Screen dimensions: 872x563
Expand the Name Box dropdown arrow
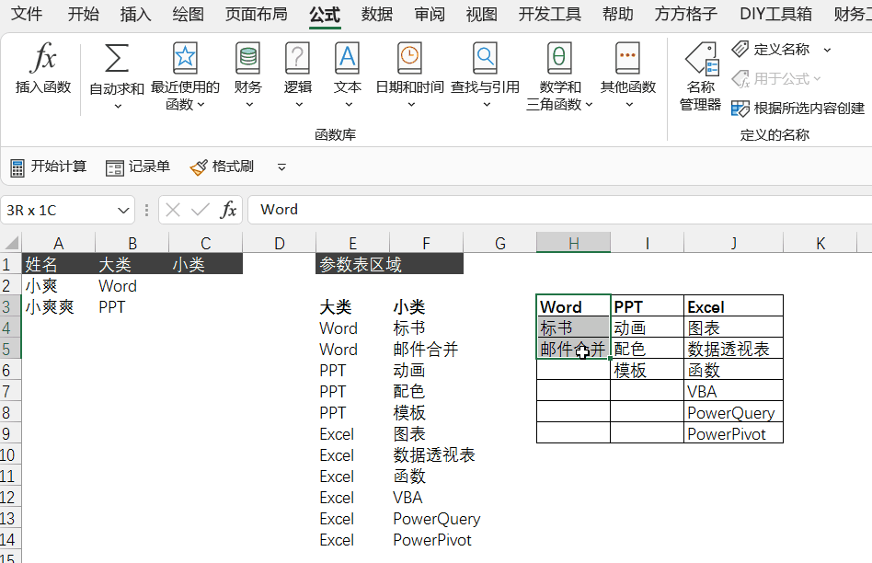[x=125, y=211]
